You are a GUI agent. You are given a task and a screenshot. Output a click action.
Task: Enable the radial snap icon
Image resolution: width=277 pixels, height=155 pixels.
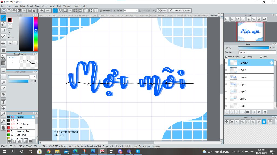pos(75,10)
